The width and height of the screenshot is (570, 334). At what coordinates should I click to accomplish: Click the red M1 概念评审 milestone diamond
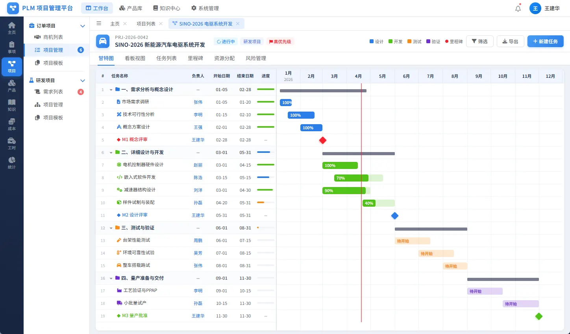(x=322, y=140)
